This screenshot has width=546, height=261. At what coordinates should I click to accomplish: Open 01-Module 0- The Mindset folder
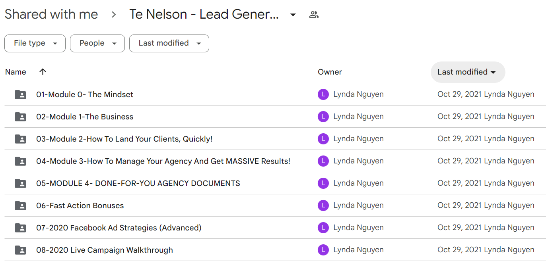tap(85, 94)
